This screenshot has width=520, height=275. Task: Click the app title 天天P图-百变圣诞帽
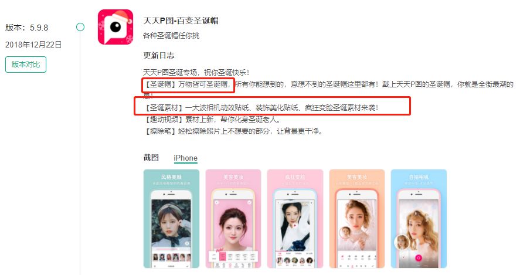point(181,21)
